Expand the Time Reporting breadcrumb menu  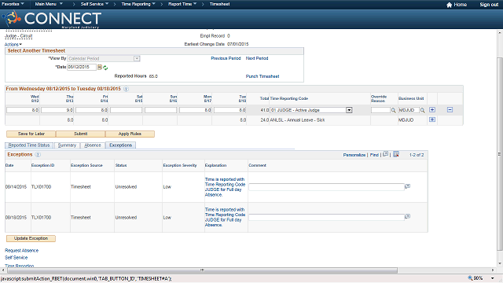138,4
